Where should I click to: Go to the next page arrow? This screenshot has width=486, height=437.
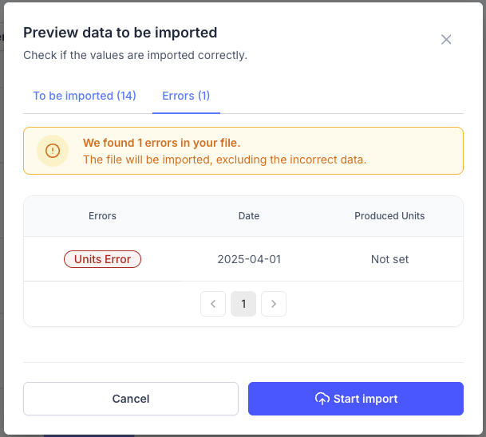(274, 304)
